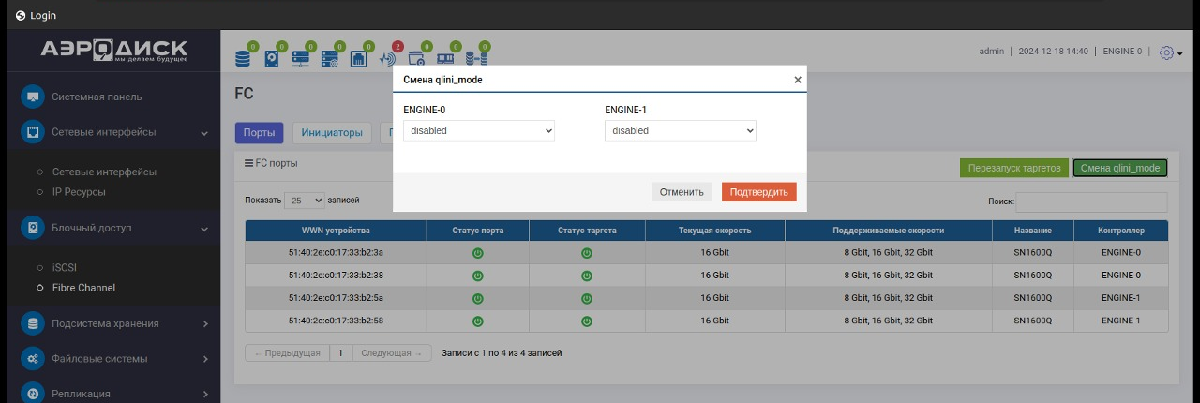Click the admin user label

coord(992,52)
